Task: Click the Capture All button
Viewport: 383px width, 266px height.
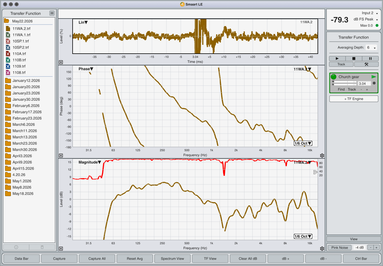Action: [97, 259]
